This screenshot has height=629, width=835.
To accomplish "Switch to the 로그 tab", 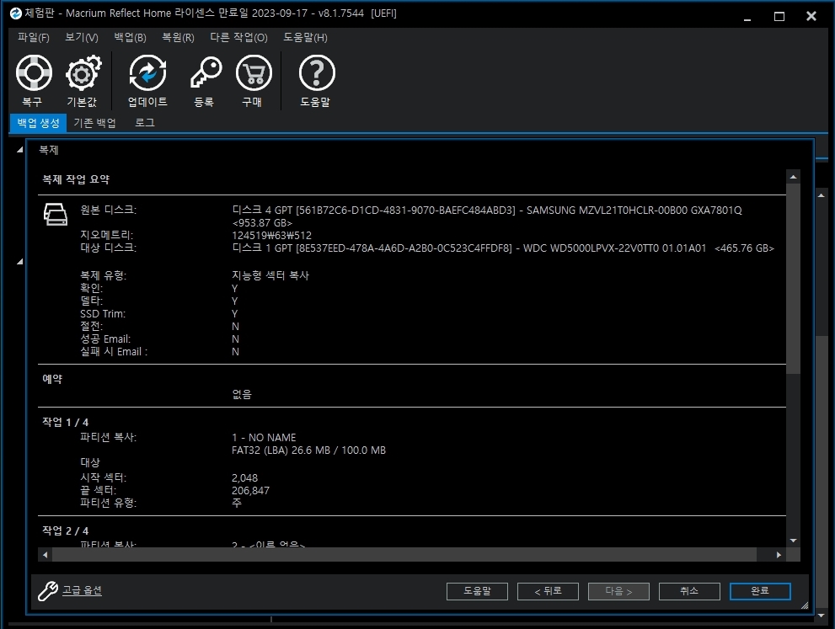I will pos(144,123).
